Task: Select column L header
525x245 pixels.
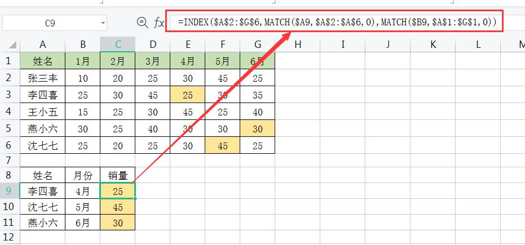Action: coord(478,44)
